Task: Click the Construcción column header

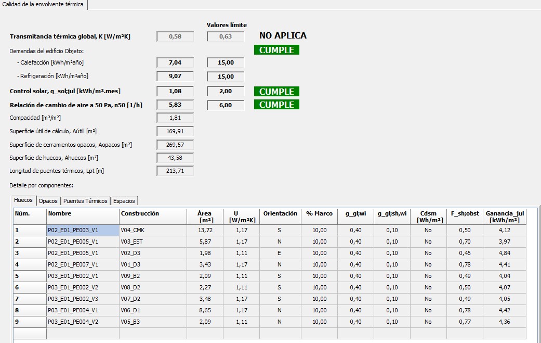Action: (x=153, y=217)
